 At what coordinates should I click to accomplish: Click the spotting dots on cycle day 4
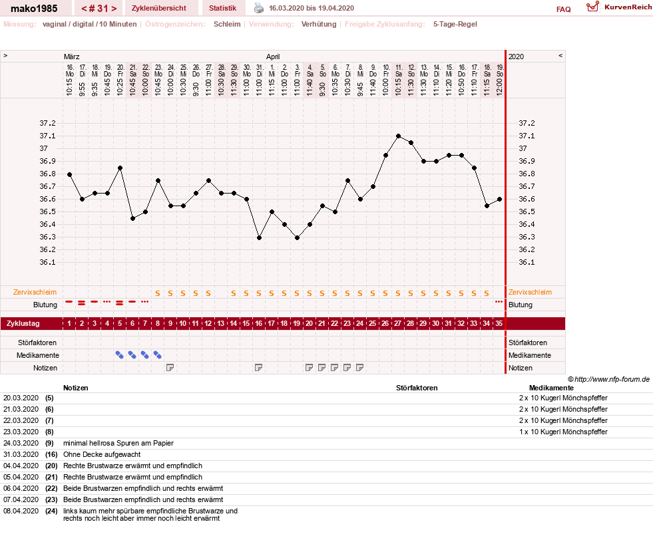[107, 302]
